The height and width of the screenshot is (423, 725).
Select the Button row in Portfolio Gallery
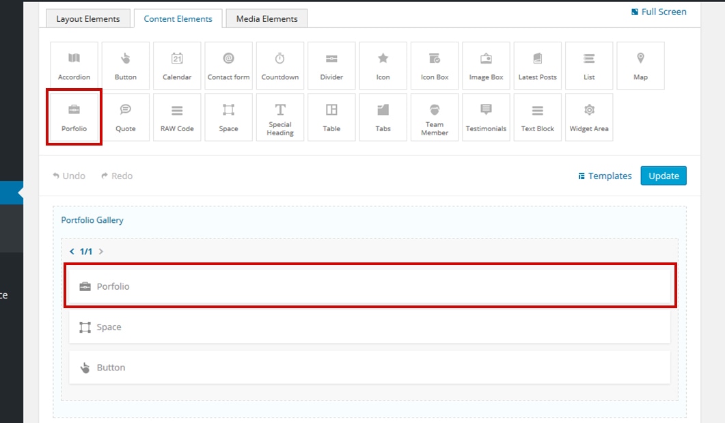pyautogui.click(x=370, y=368)
